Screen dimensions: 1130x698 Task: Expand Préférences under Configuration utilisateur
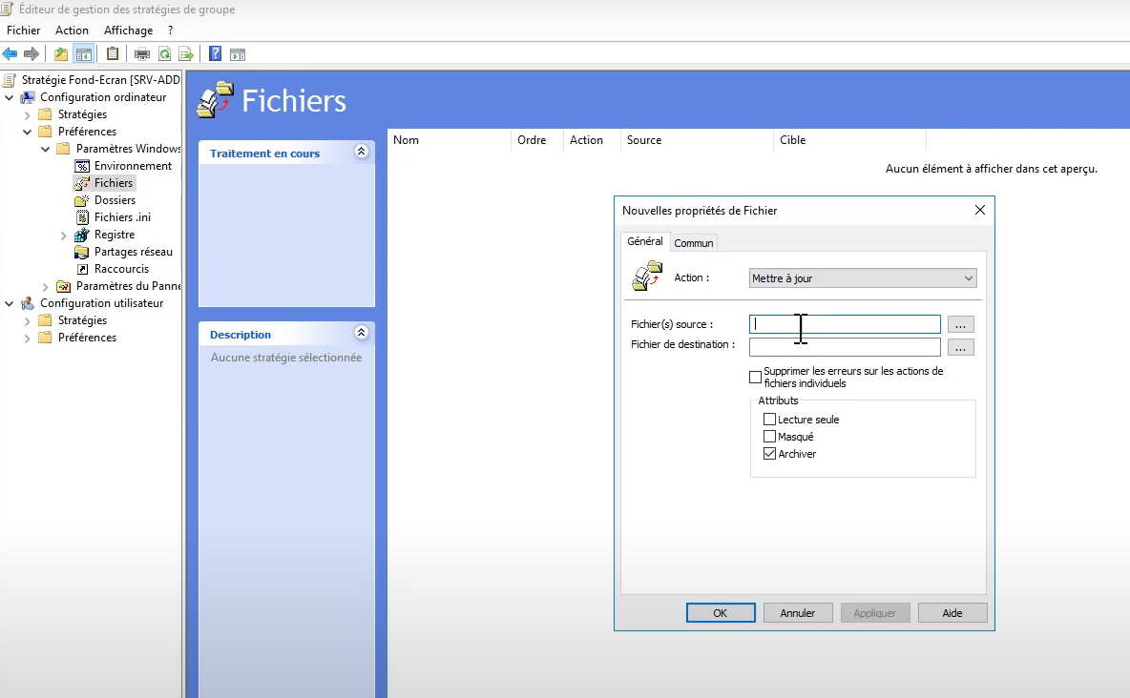click(28, 338)
